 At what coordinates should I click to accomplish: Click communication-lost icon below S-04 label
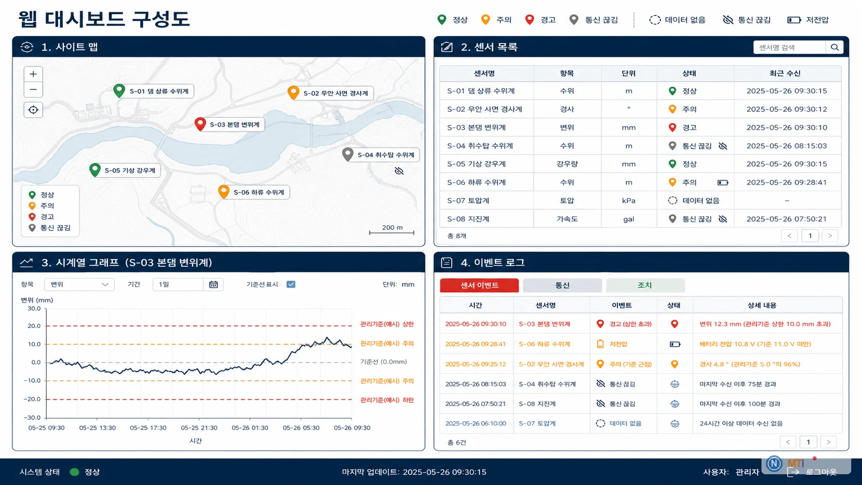399,171
